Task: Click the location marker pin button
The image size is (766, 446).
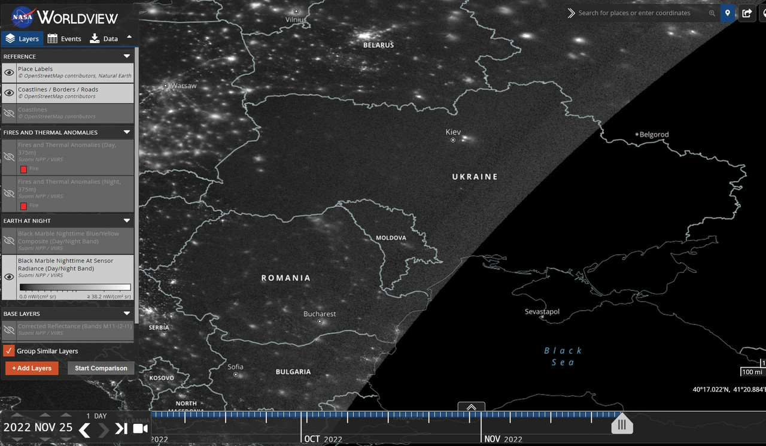Action: point(728,13)
